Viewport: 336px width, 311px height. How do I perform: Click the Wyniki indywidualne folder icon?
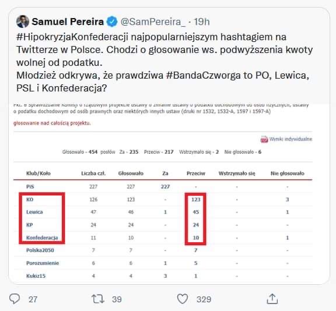pyautogui.click(x=264, y=139)
